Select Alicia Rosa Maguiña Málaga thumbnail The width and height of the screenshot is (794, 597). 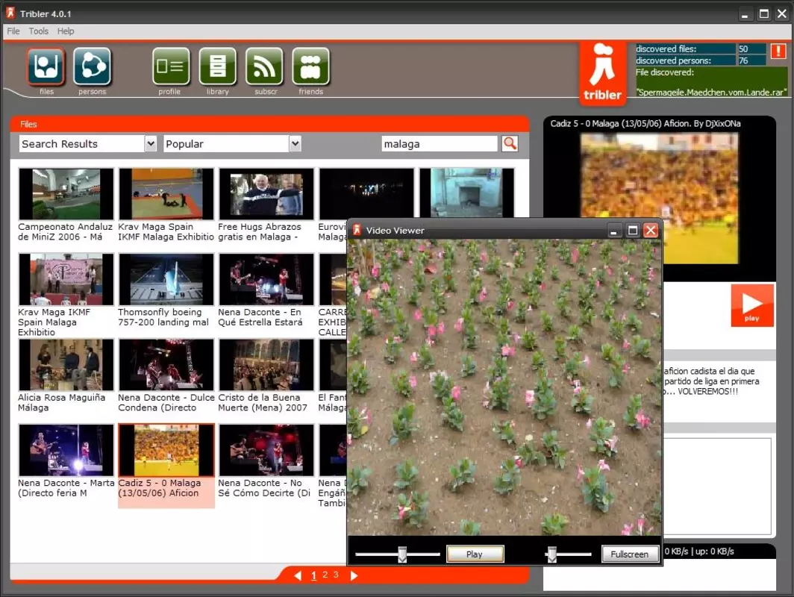pos(66,365)
